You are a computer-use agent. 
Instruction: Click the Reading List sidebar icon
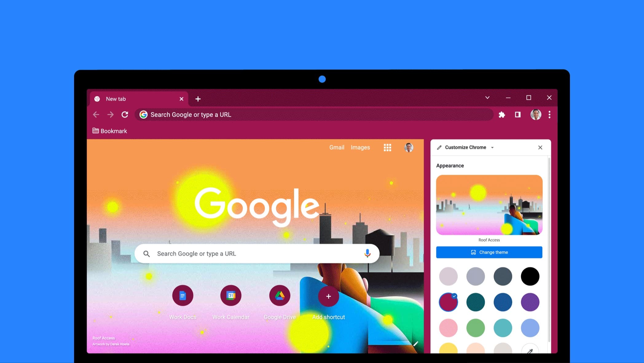coord(517,115)
